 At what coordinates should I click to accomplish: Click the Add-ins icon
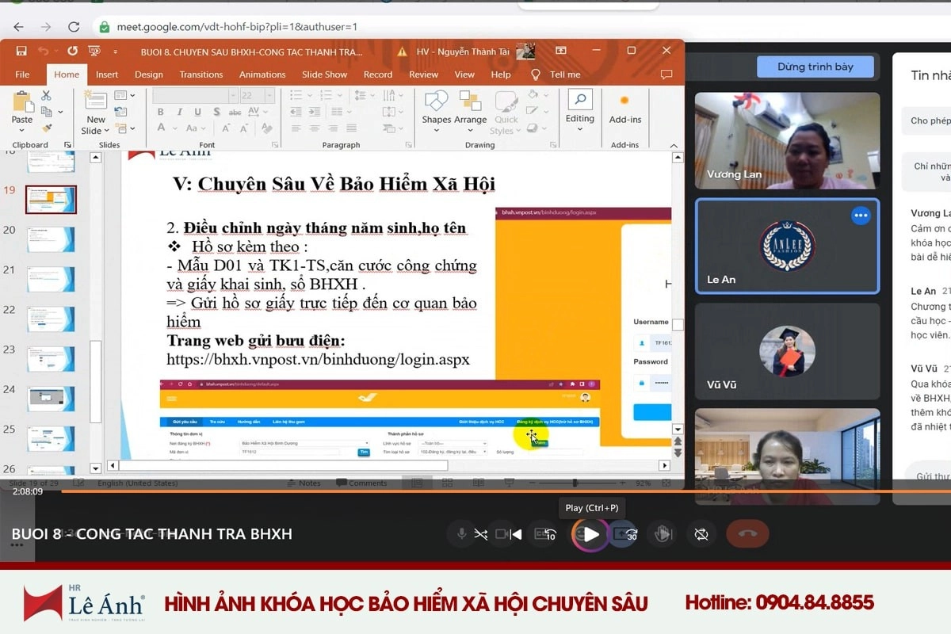624,107
